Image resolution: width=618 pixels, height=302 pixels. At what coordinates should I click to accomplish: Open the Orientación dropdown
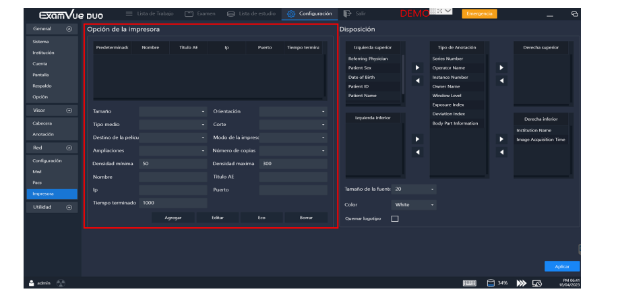[x=293, y=112]
